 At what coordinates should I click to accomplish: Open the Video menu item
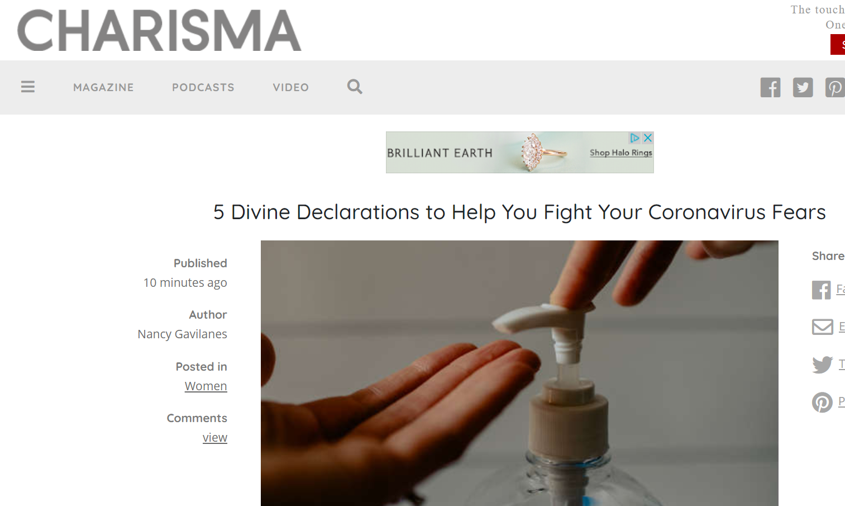click(291, 87)
